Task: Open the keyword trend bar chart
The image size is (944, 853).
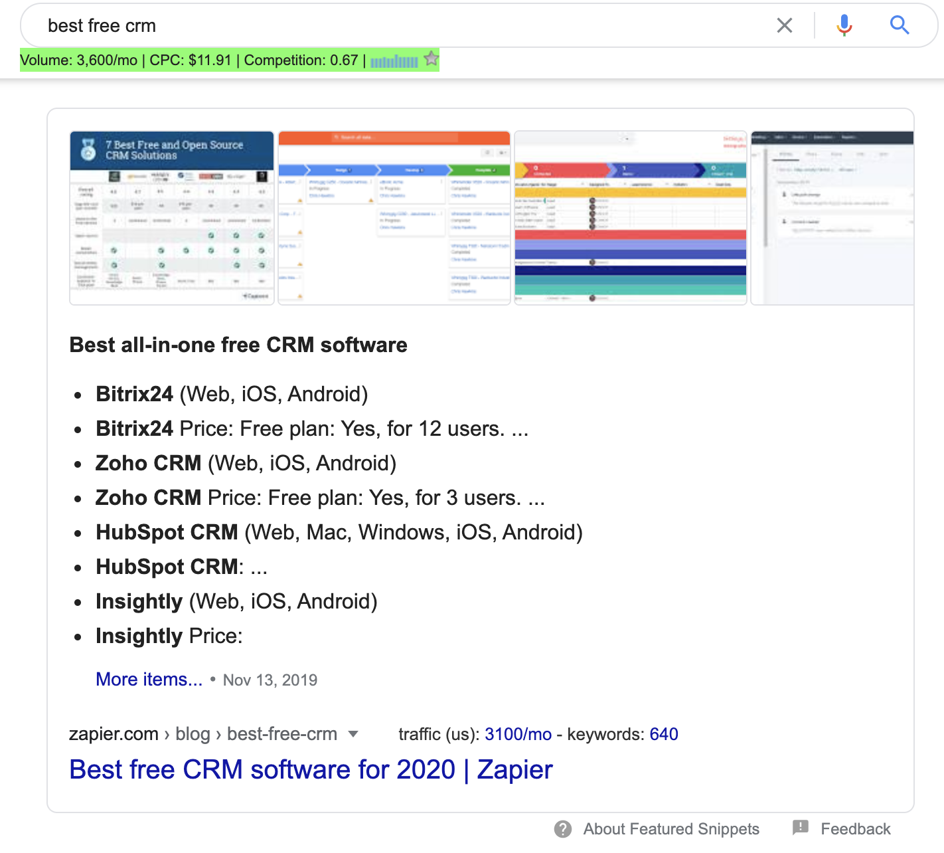Action: coord(394,61)
